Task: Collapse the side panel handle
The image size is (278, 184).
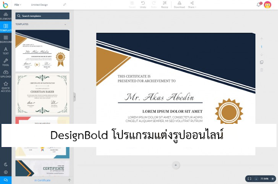Action: coord(75,97)
